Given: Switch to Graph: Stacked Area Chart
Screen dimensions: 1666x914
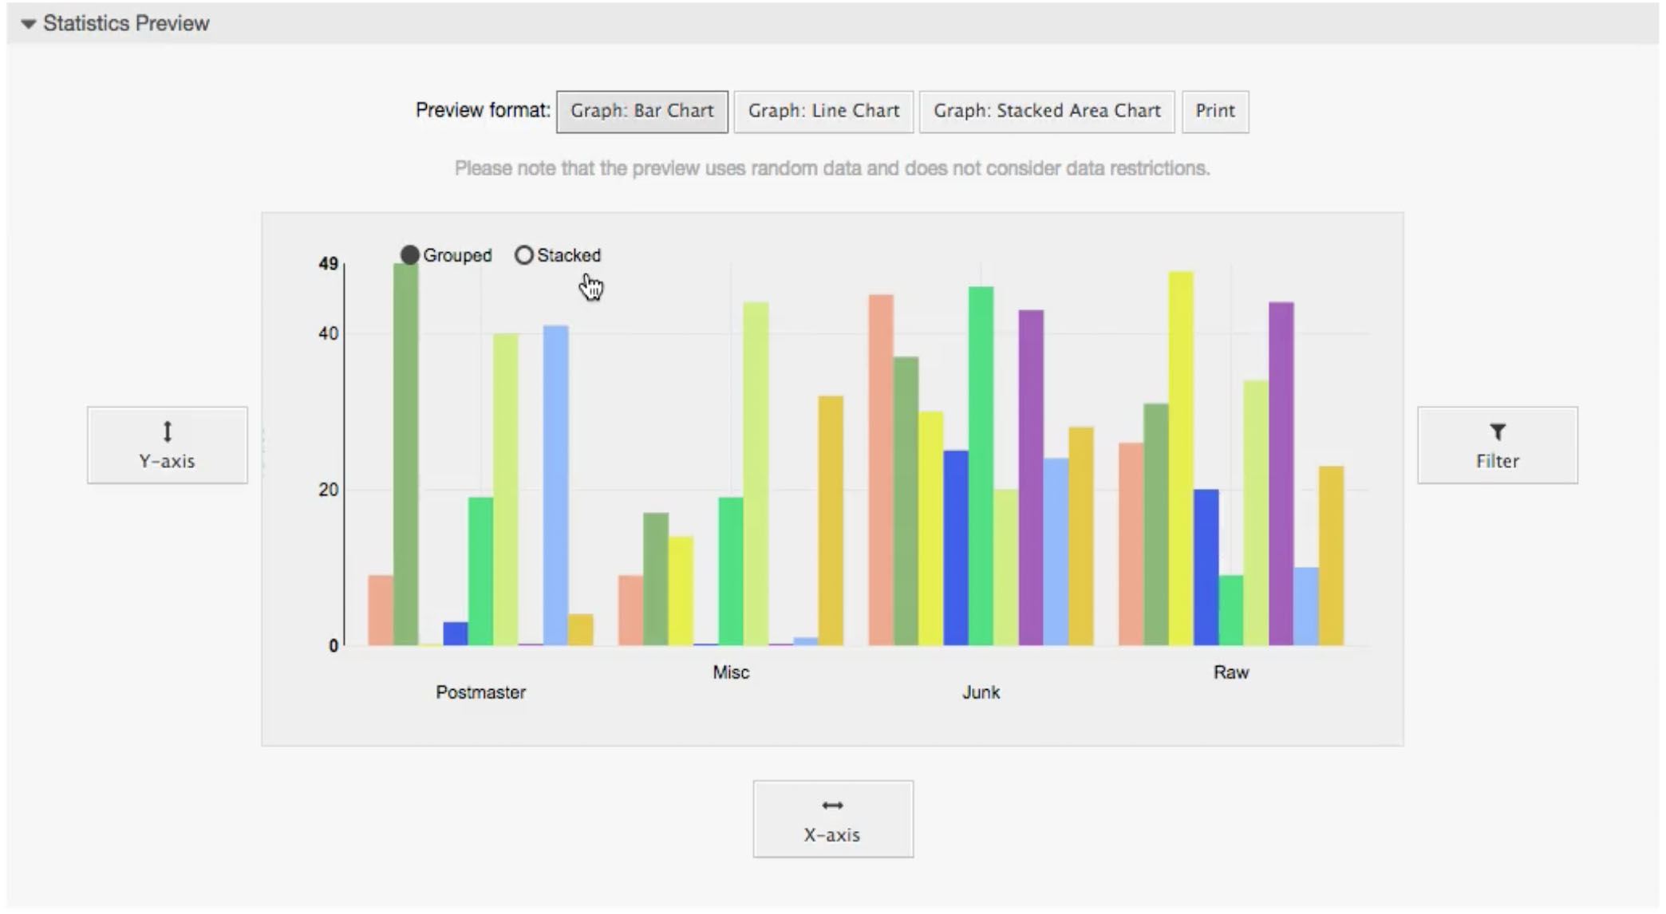Looking at the screenshot, I should pos(1046,111).
